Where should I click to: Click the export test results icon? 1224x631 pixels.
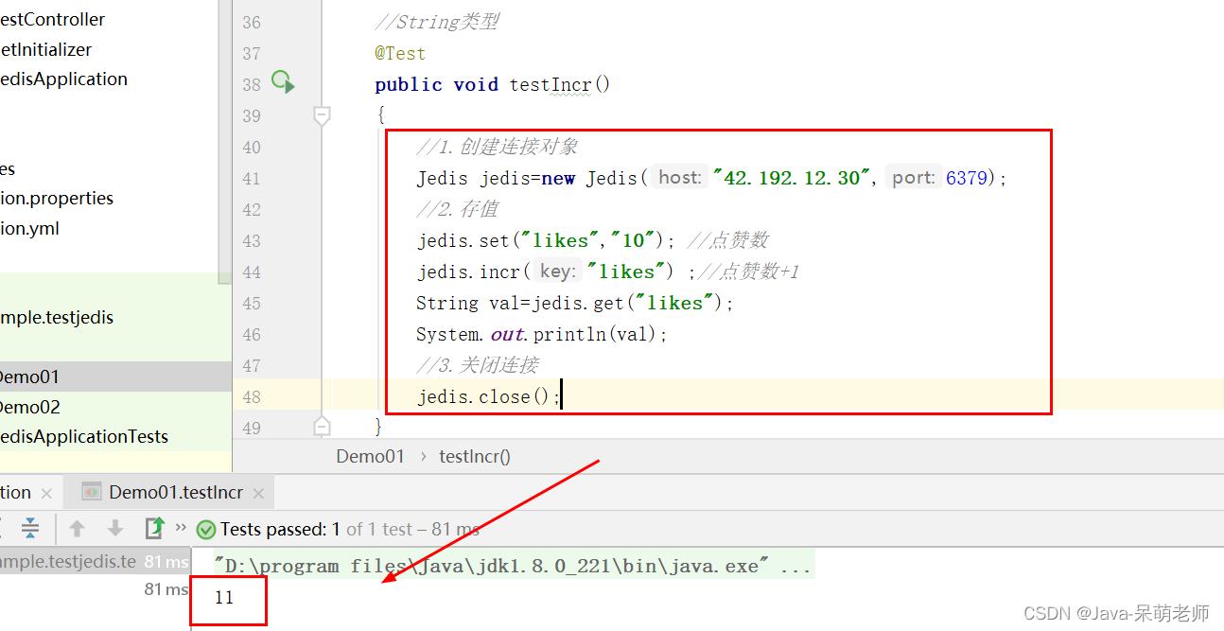point(153,528)
